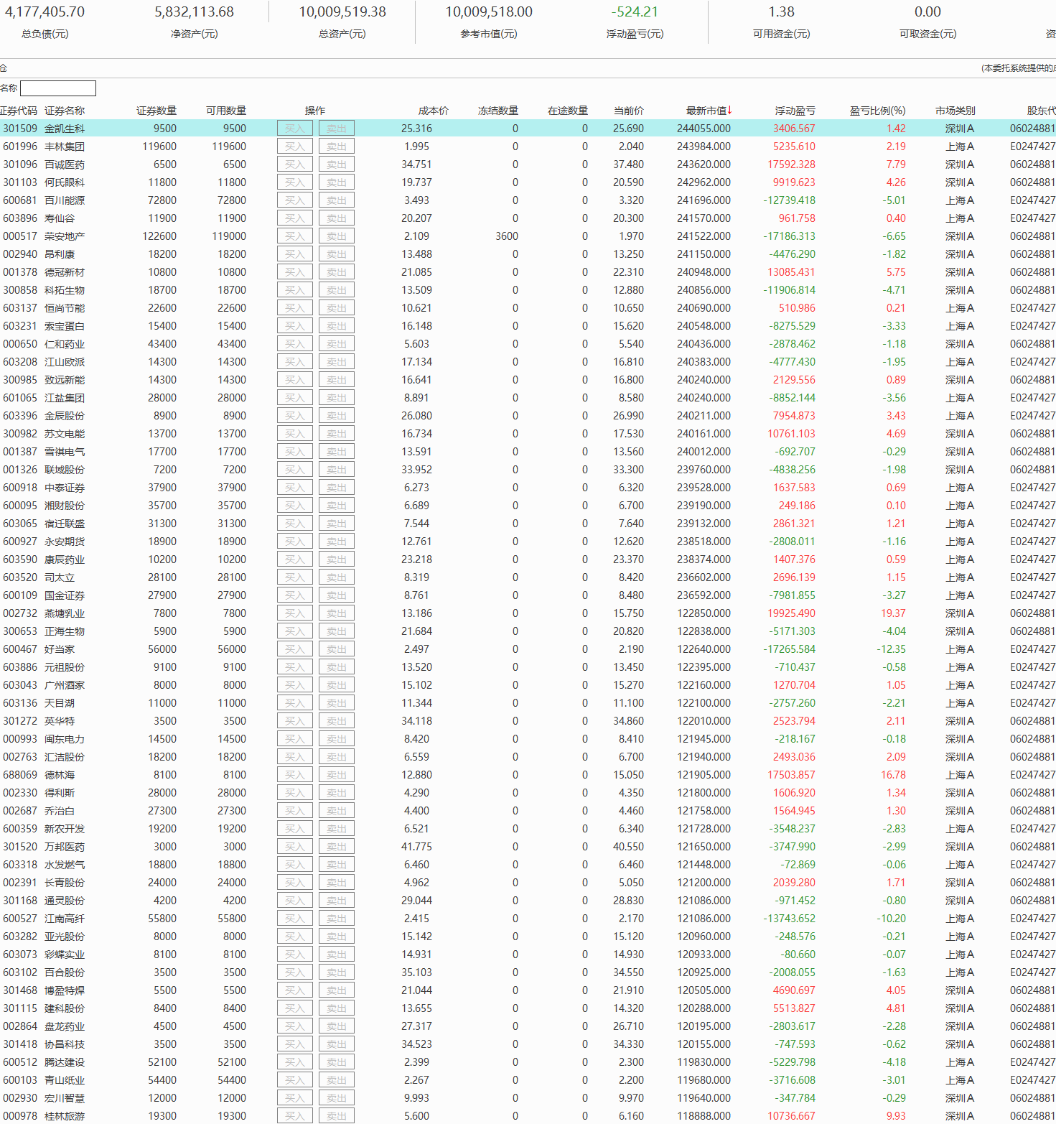Click the 成本价 column header
The width and height of the screenshot is (1056, 1124).
(434, 111)
